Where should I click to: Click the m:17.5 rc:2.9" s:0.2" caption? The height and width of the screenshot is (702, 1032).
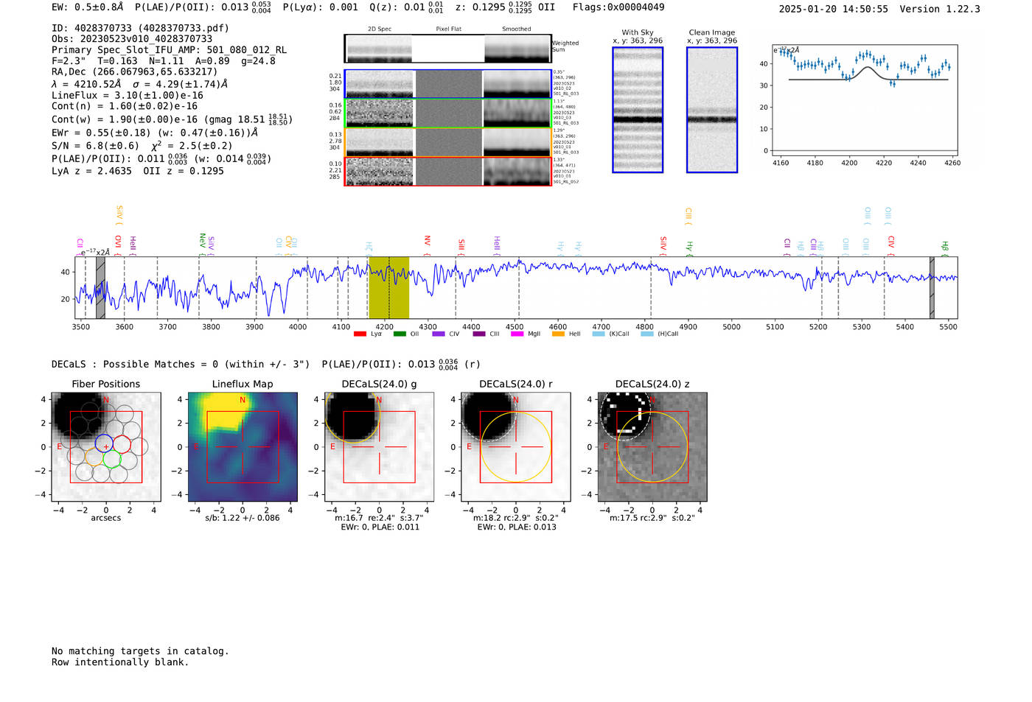[x=652, y=518]
